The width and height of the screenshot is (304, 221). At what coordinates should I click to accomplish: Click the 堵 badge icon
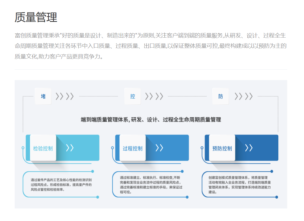coord(43,96)
